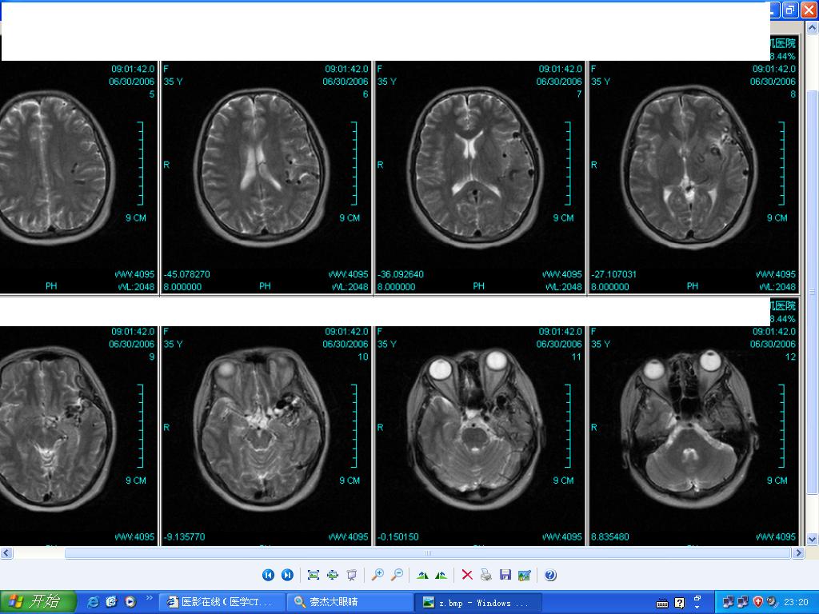Viewport: 819px width, 614px height.
Task: Rotate the image counterclockwise
Action: [x=441, y=575]
